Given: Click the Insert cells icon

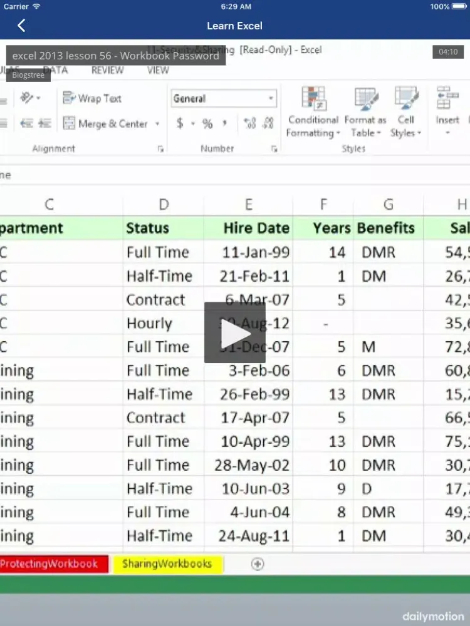Looking at the screenshot, I should tap(447, 98).
